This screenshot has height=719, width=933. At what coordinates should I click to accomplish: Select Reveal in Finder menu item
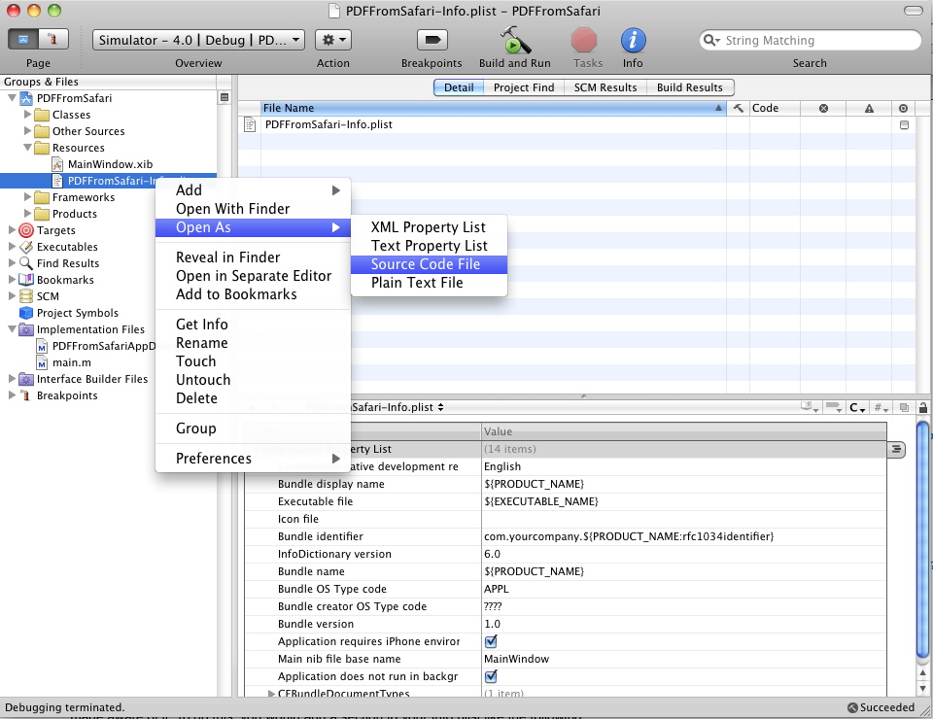(227, 257)
